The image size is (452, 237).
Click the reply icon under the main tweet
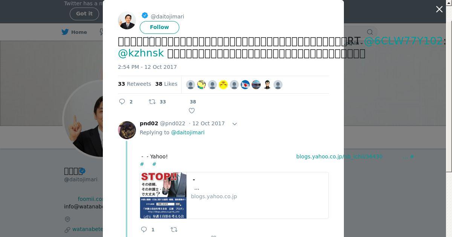pos(122,102)
